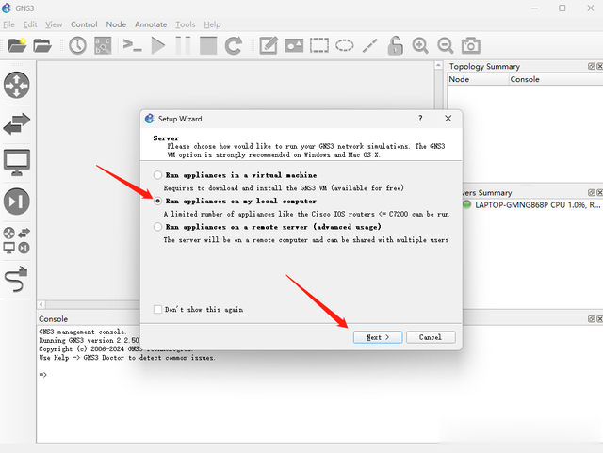Reload all nodes icon

[x=234, y=45]
